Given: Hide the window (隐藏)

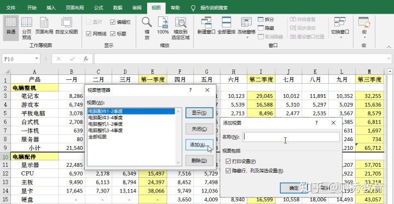Looking at the screenshot, I should (x=266, y=28).
